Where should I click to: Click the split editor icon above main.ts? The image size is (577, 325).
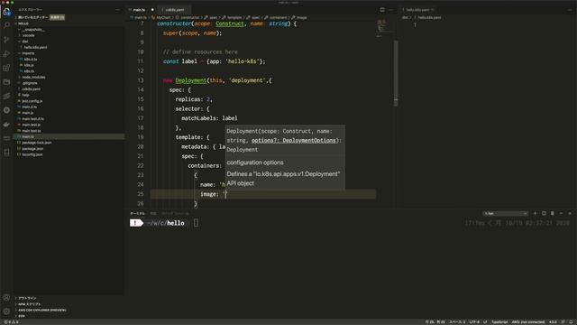click(x=382, y=10)
